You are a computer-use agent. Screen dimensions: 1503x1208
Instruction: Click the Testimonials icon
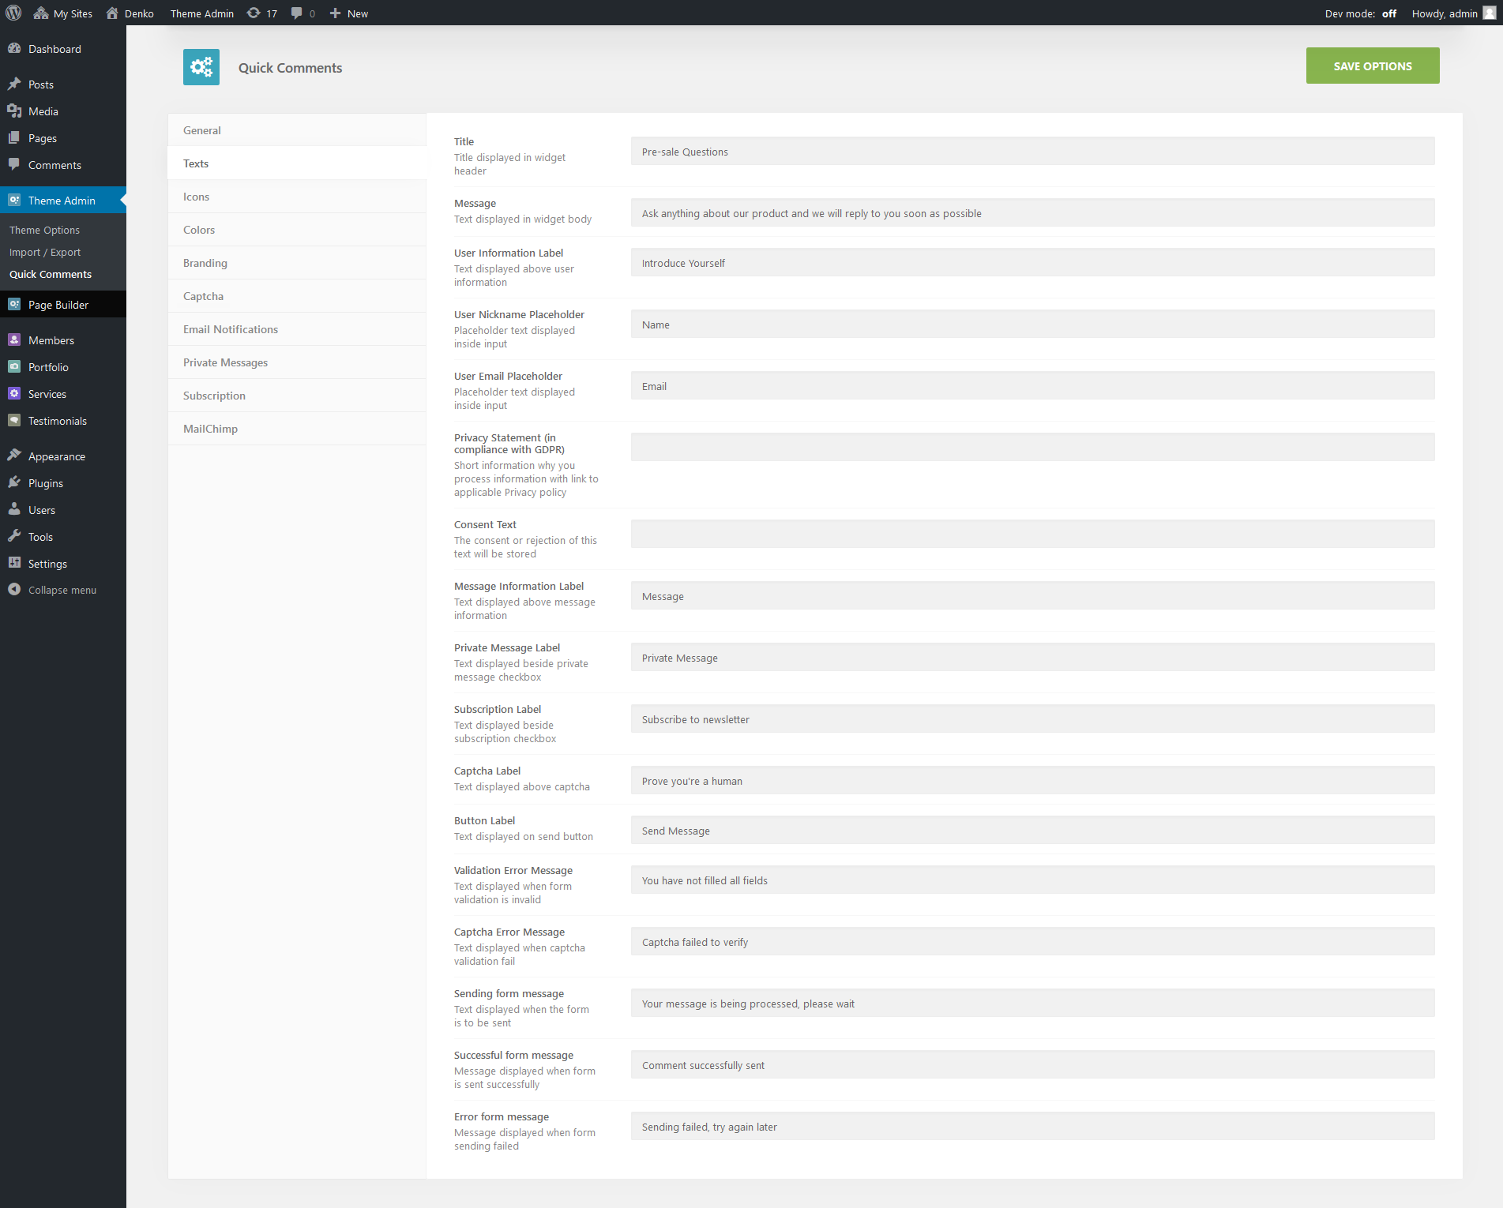[x=14, y=420]
